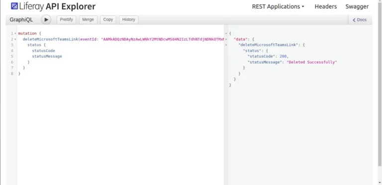This screenshot has height=185, width=382.
Task: Collapse deleteMicrosoftTeamsLink block on line 2
Action: point(15,39)
